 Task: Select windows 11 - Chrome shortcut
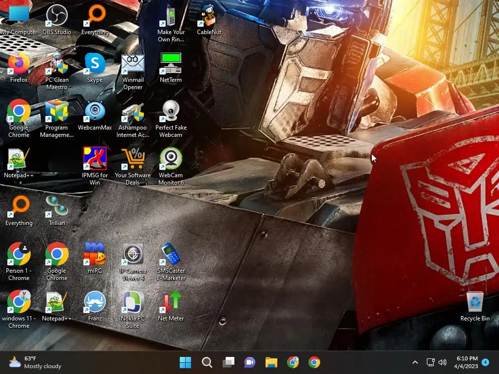tap(19, 310)
